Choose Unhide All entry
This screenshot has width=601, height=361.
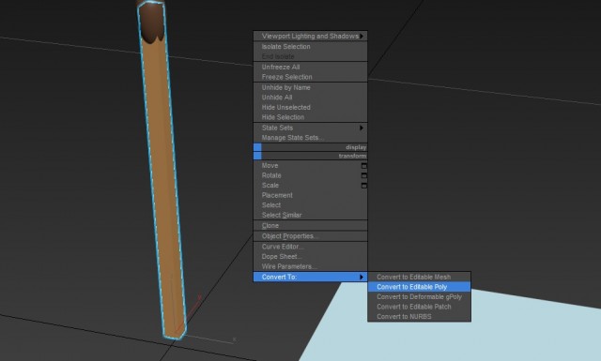(310, 98)
